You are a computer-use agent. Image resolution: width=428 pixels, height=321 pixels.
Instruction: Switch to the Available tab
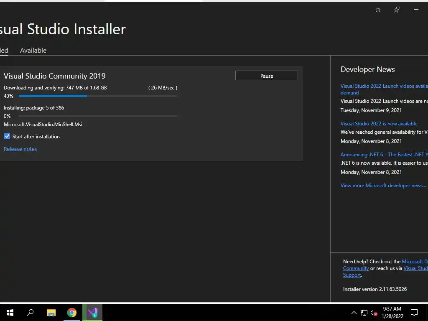(x=33, y=50)
